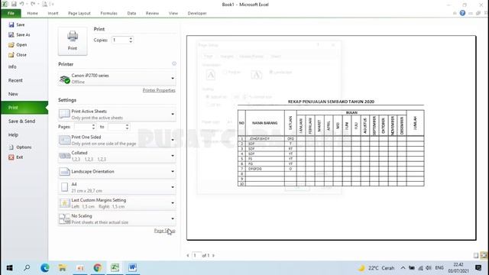Viewport: 489px width, 275px height.
Task: Click Redo in Quick Access Toolbar
Action: pos(33,4)
